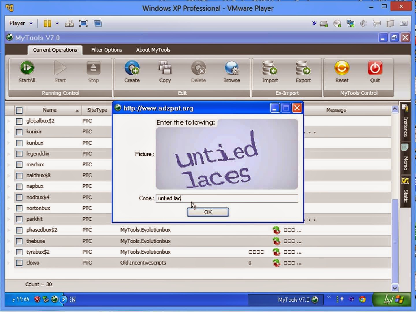Click the Import database icon
This screenshot has height=312, width=416.
[270, 68]
